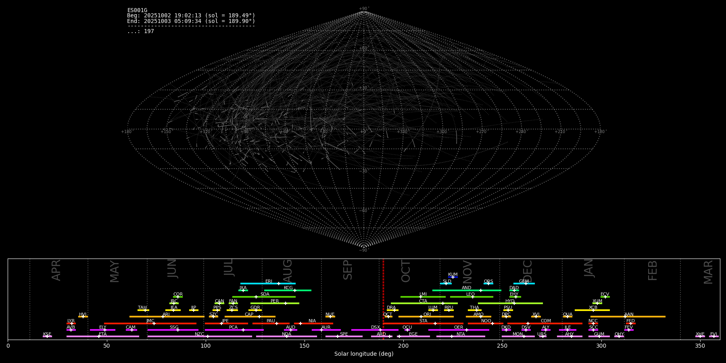Select the PCA purple shower bar
The height and width of the screenshot is (363, 726).
pos(234,330)
